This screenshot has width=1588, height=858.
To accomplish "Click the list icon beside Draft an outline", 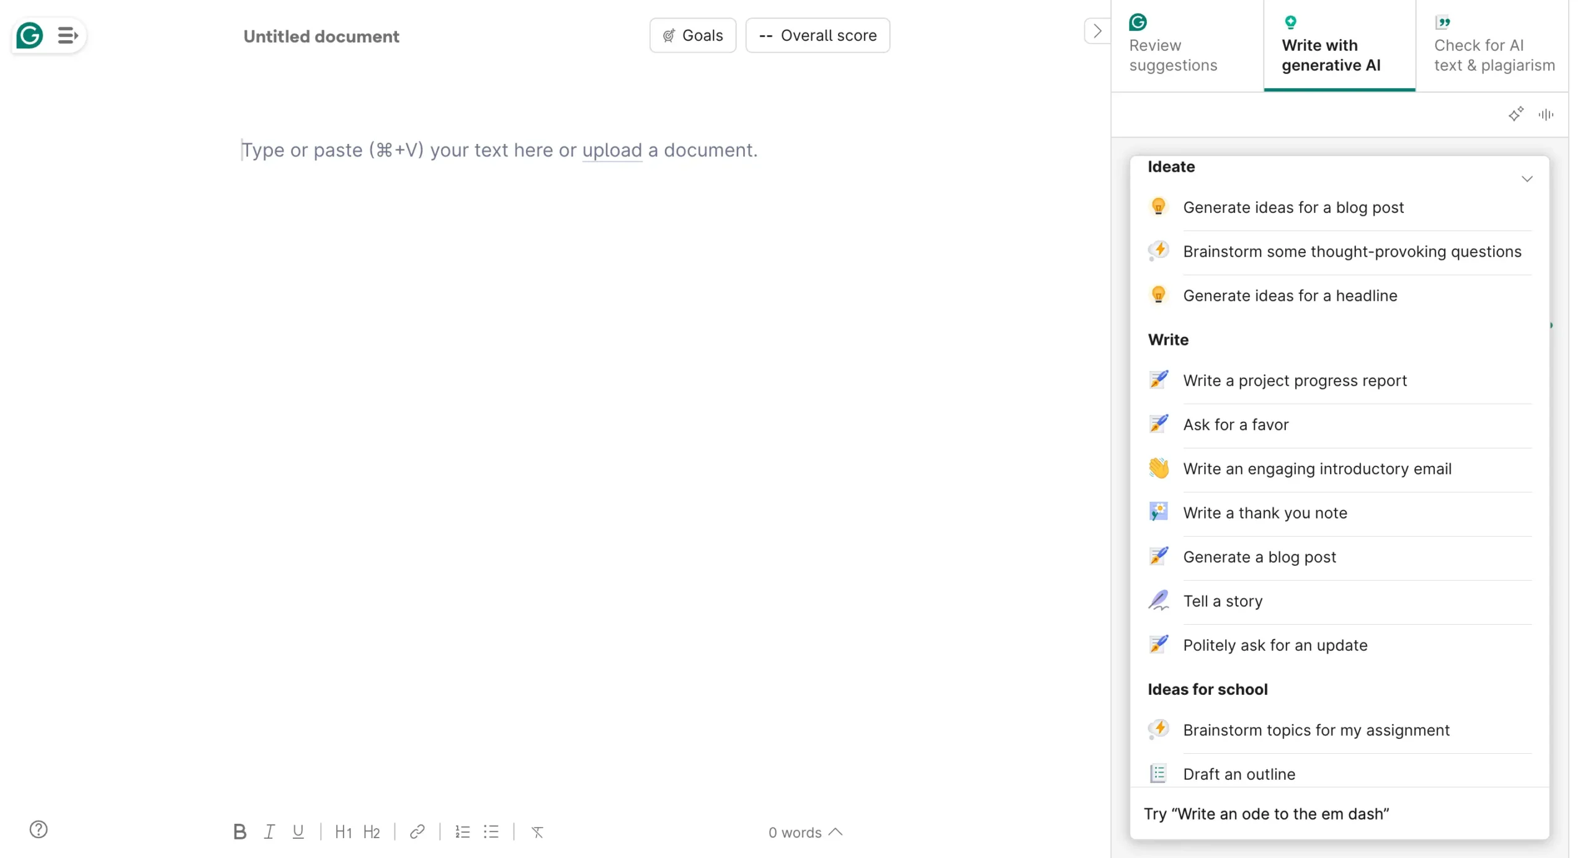I will point(1158,773).
